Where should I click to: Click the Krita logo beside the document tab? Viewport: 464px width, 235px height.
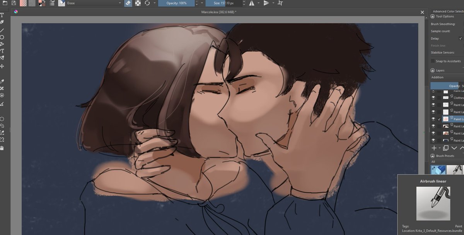coord(16,12)
